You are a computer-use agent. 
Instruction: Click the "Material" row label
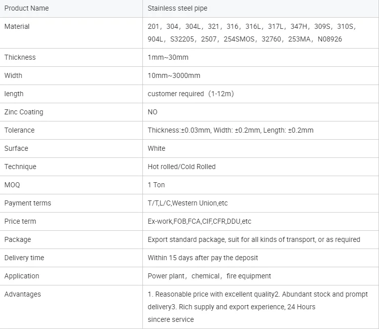17,26
